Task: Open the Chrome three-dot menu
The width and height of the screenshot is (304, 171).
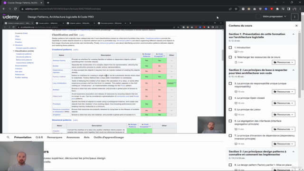Action: [300, 9]
